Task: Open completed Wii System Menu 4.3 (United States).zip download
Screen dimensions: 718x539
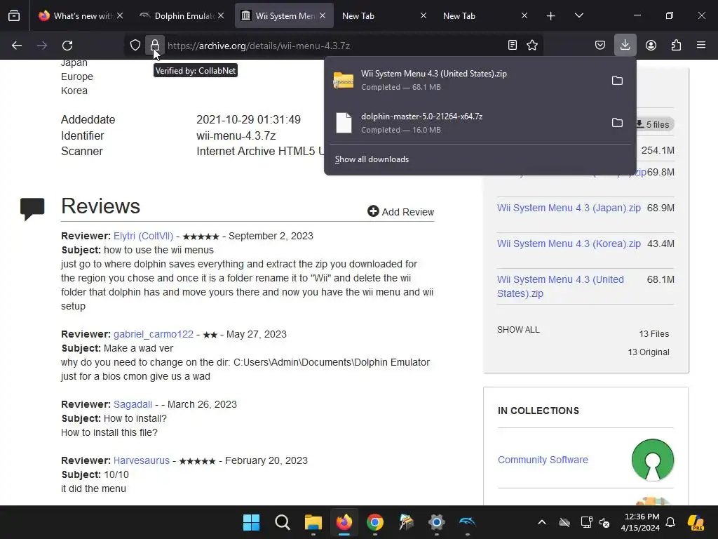Action: 467,80
